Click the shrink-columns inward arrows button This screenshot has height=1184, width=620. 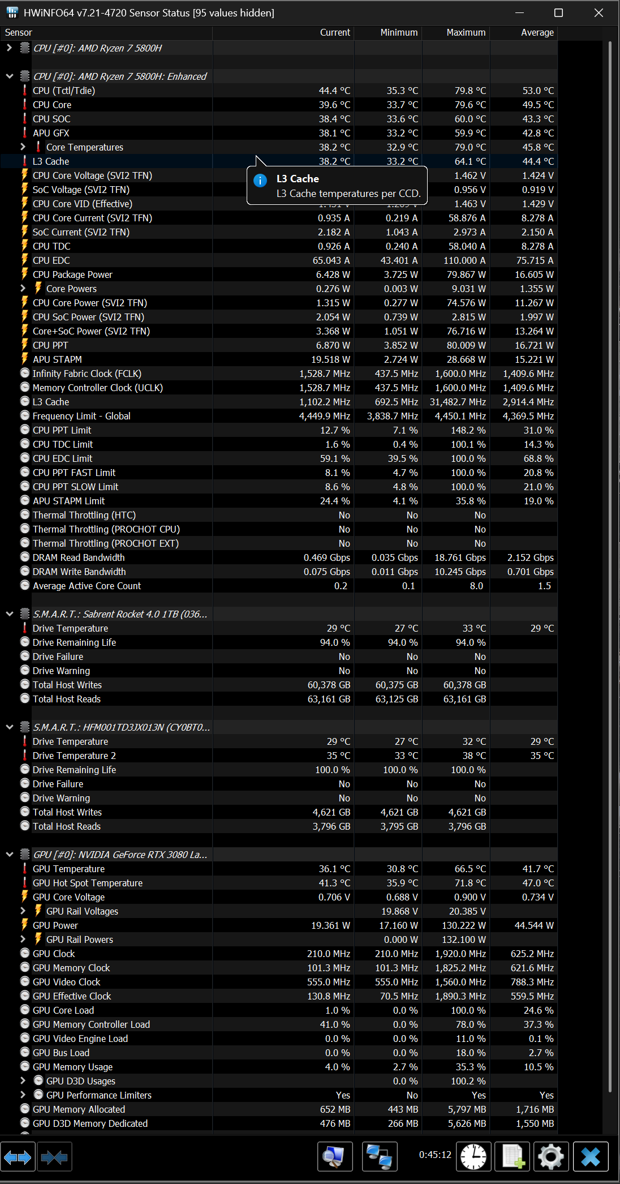(x=54, y=1158)
